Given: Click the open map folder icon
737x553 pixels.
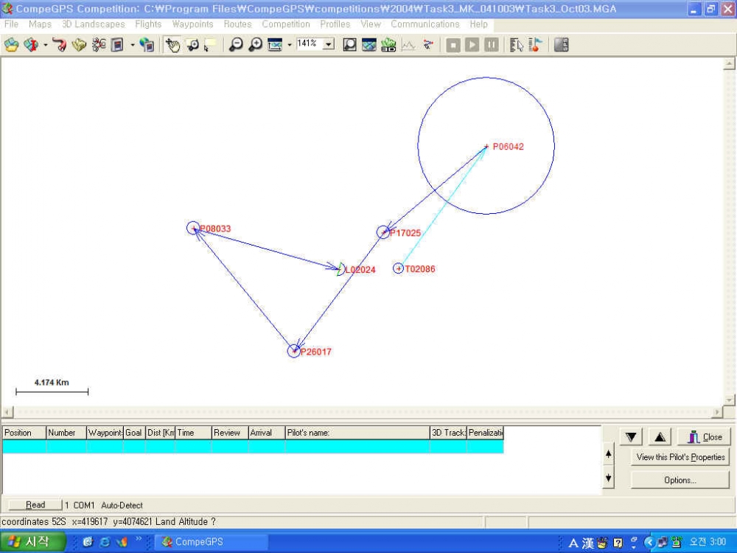Looking at the screenshot, I should (x=11, y=45).
